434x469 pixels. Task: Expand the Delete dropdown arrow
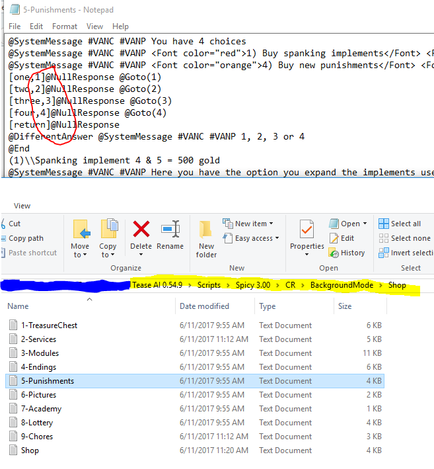pyautogui.click(x=141, y=255)
